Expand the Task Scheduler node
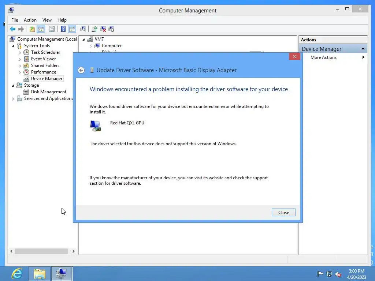This screenshot has height=281, width=375. pyautogui.click(x=20, y=53)
